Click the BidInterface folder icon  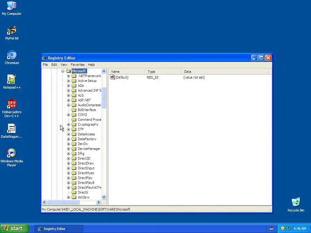74,110
